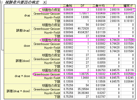Screen dimensions: 137x100
Task: Click the F column header
Action: (x=114, y=6)
